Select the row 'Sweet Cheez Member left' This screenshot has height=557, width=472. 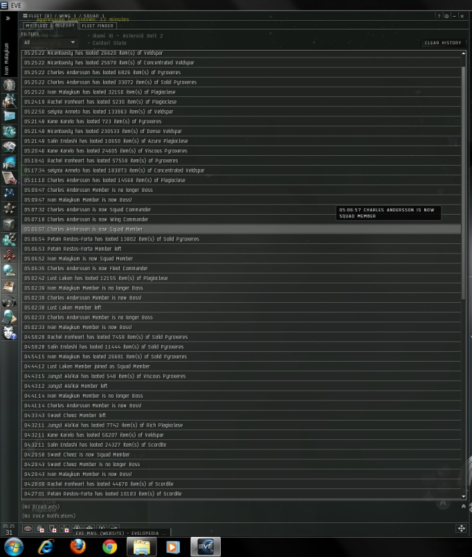click(x=241, y=415)
